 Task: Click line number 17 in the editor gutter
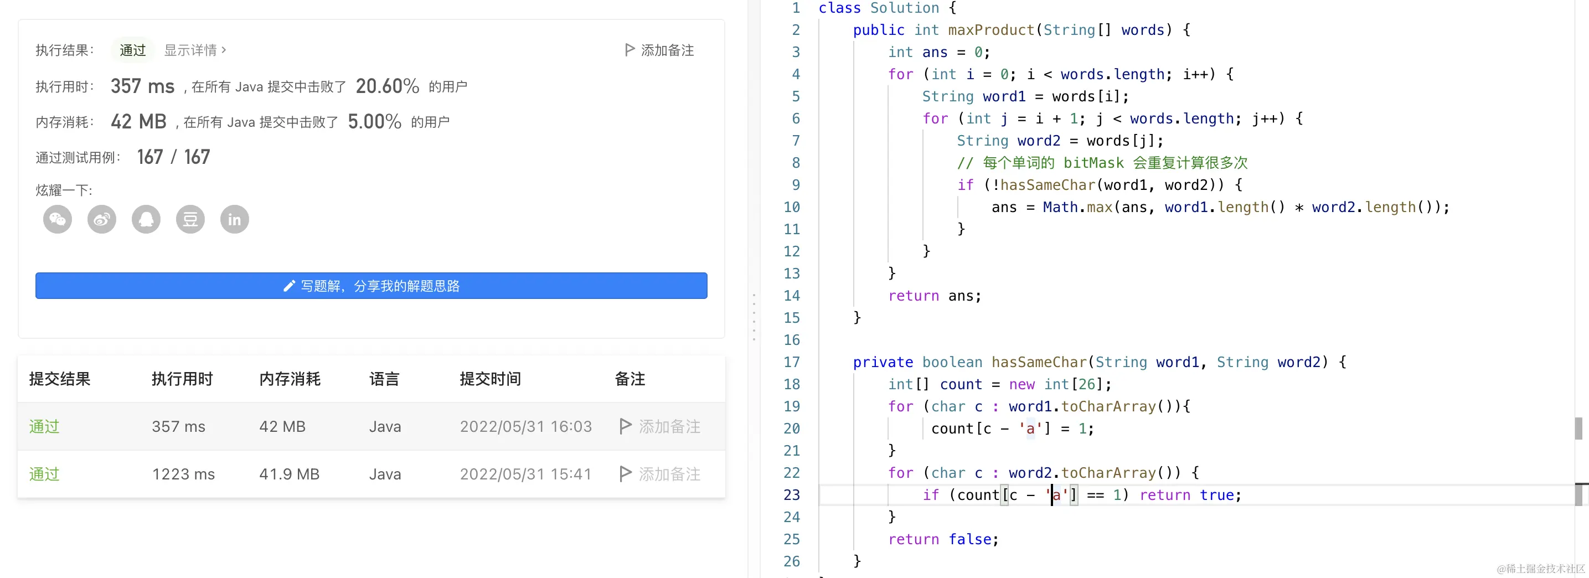point(791,362)
